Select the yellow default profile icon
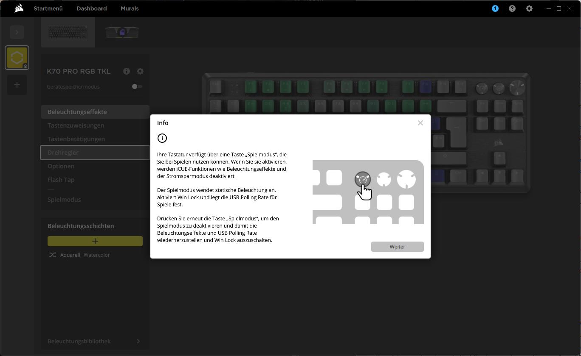This screenshot has width=581, height=356. pos(17,58)
